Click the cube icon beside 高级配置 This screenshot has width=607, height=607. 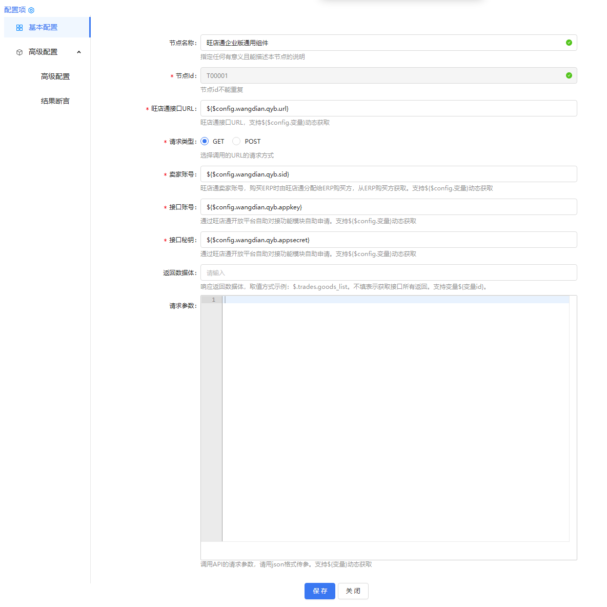coord(19,52)
